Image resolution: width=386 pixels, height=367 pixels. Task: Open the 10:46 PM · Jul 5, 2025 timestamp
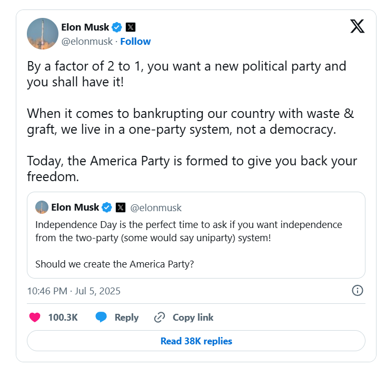click(74, 291)
